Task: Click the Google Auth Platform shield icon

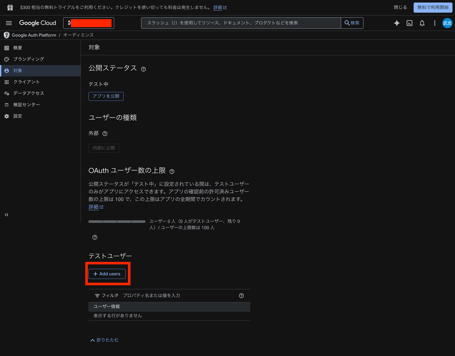Action: (x=6, y=35)
